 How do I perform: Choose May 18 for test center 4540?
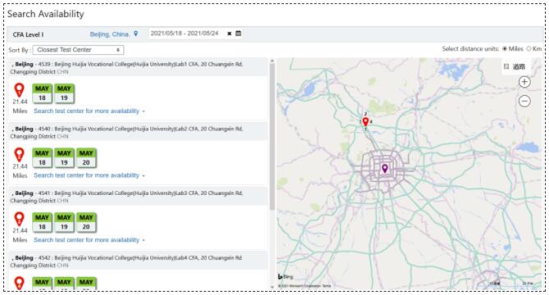(42, 158)
